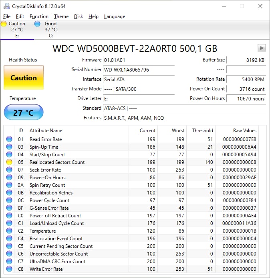Image resolution: width=270 pixels, height=278 pixels.
Task: Click yellow orb for Reallocated Sectors Count
Action: pyautogui.click(x=9, y=162)
